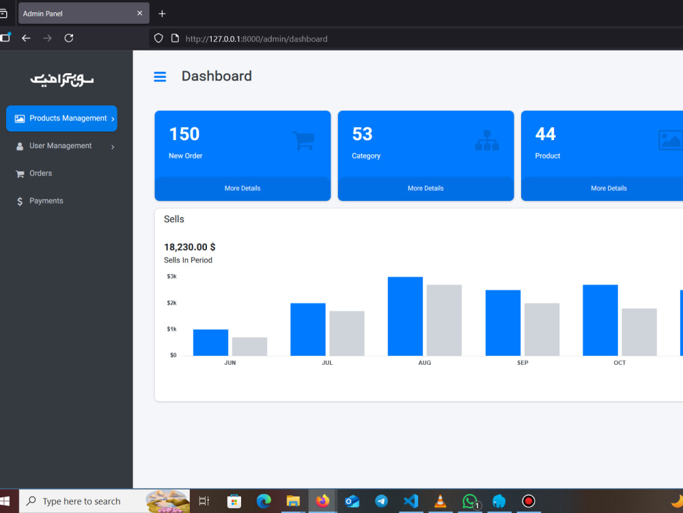Open Microsoft Store from taskbar
Viewport: 683px width, 513px height.
tap(234, 501)
